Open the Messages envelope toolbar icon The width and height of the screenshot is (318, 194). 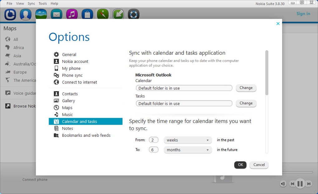point(56,14)
